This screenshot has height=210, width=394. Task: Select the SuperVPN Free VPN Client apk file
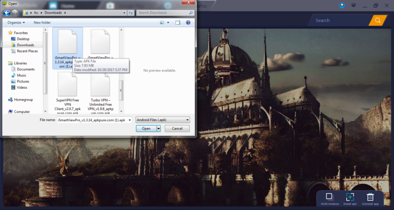pyautogui.click(x=67, y=92)
